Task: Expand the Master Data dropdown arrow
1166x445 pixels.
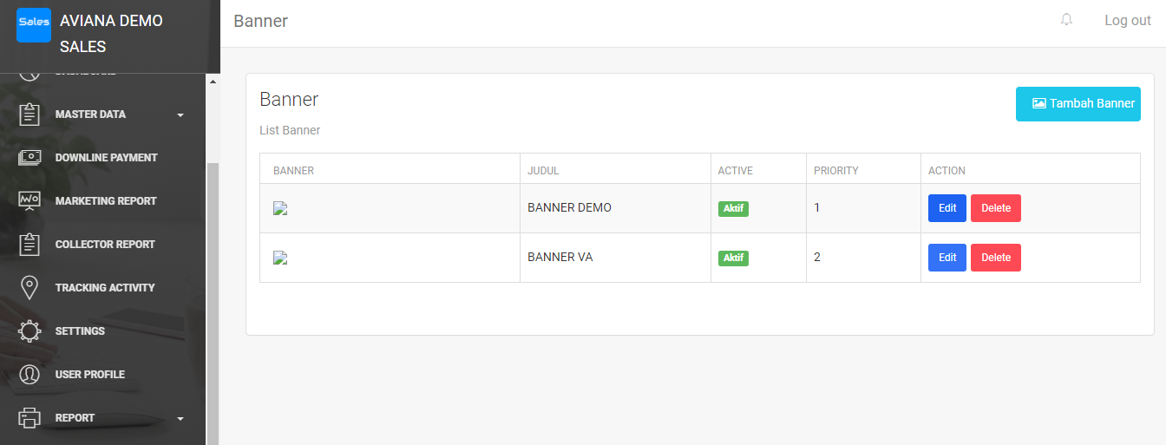Action: 180,115
